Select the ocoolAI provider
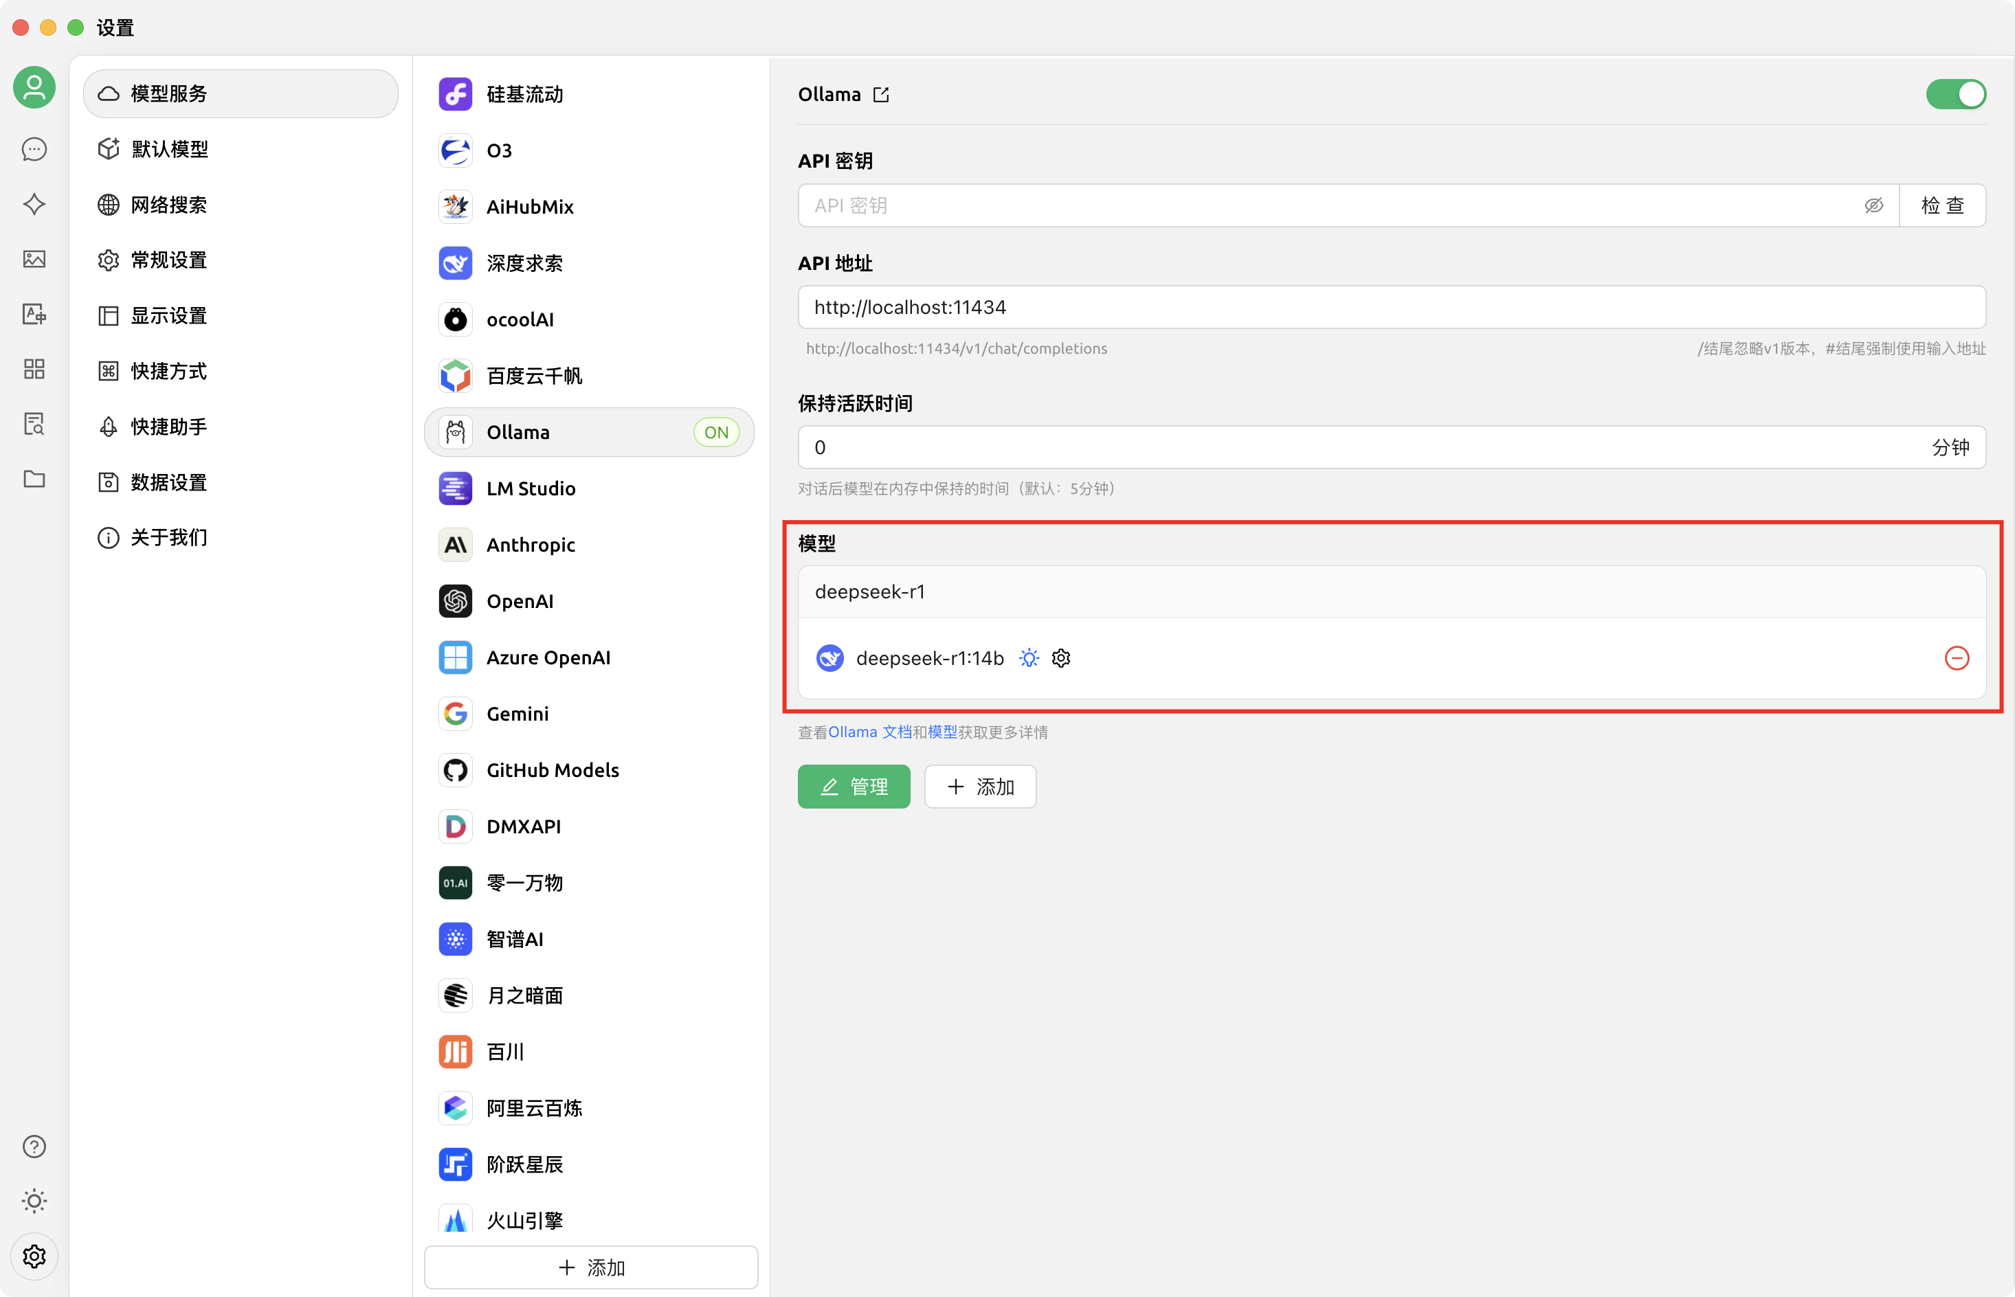The height and width of the screenshot is (1297, 2015). tap(590, 320)
